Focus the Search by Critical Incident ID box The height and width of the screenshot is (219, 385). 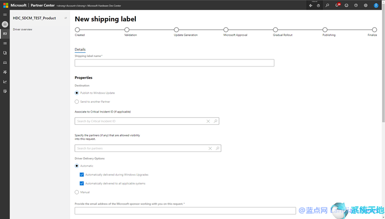point(147,121)
